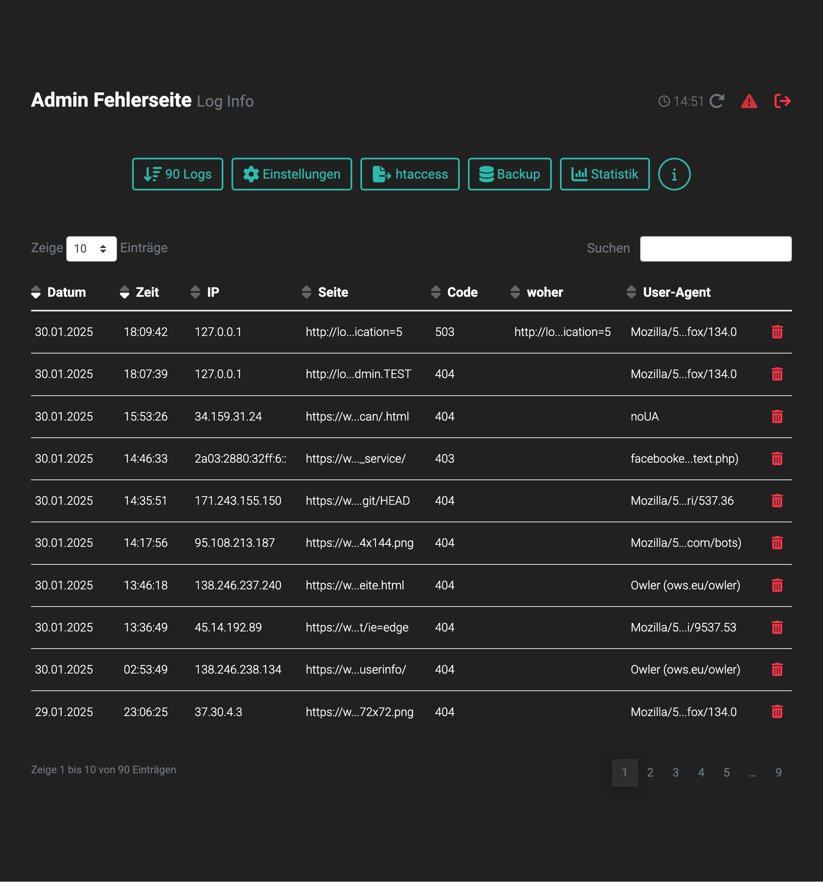Click the red logout icon
The height and width of the screenshot is (882, 823).
pos(782,101)
